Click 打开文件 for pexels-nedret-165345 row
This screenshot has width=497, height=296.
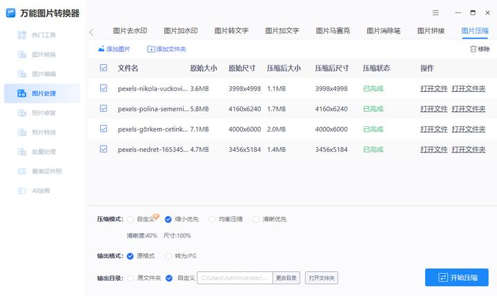pos(434,149)
